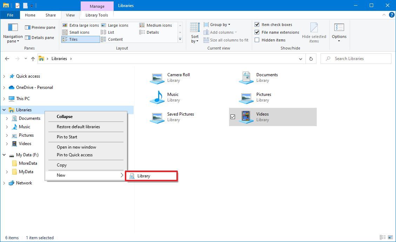This screenshot has height=242, width=396.
Task: Toggle the Preview pane
Action: (40, 27)
